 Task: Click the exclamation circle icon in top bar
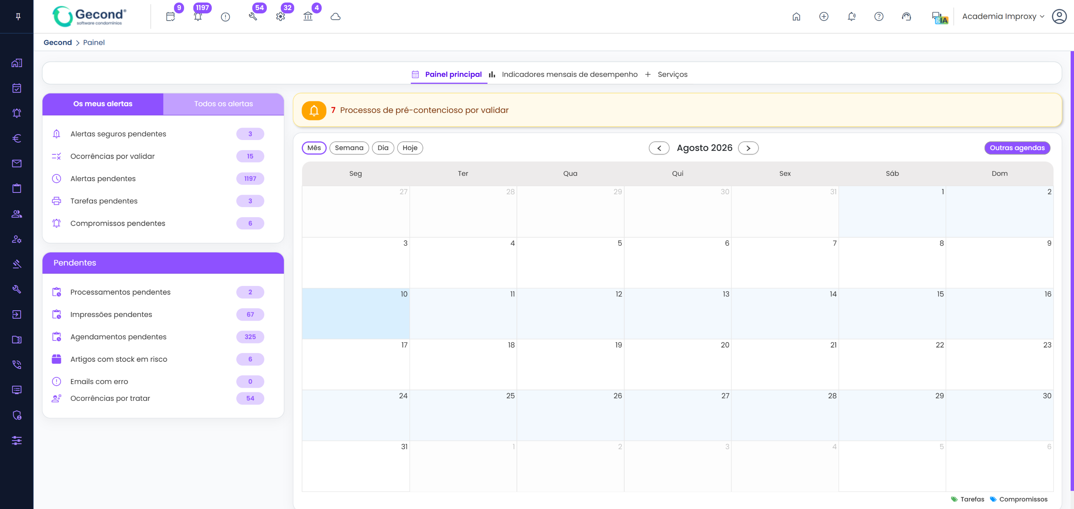coord(225,17)
